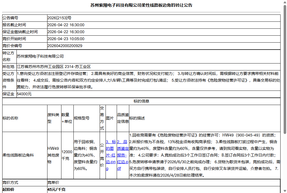Screen dimensions: 287x193
Task: Select bidding start time 2026-04-23 10:05:00
Action: click(66, 39)
